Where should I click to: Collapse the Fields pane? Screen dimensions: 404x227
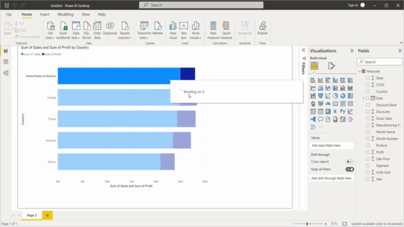400,50
